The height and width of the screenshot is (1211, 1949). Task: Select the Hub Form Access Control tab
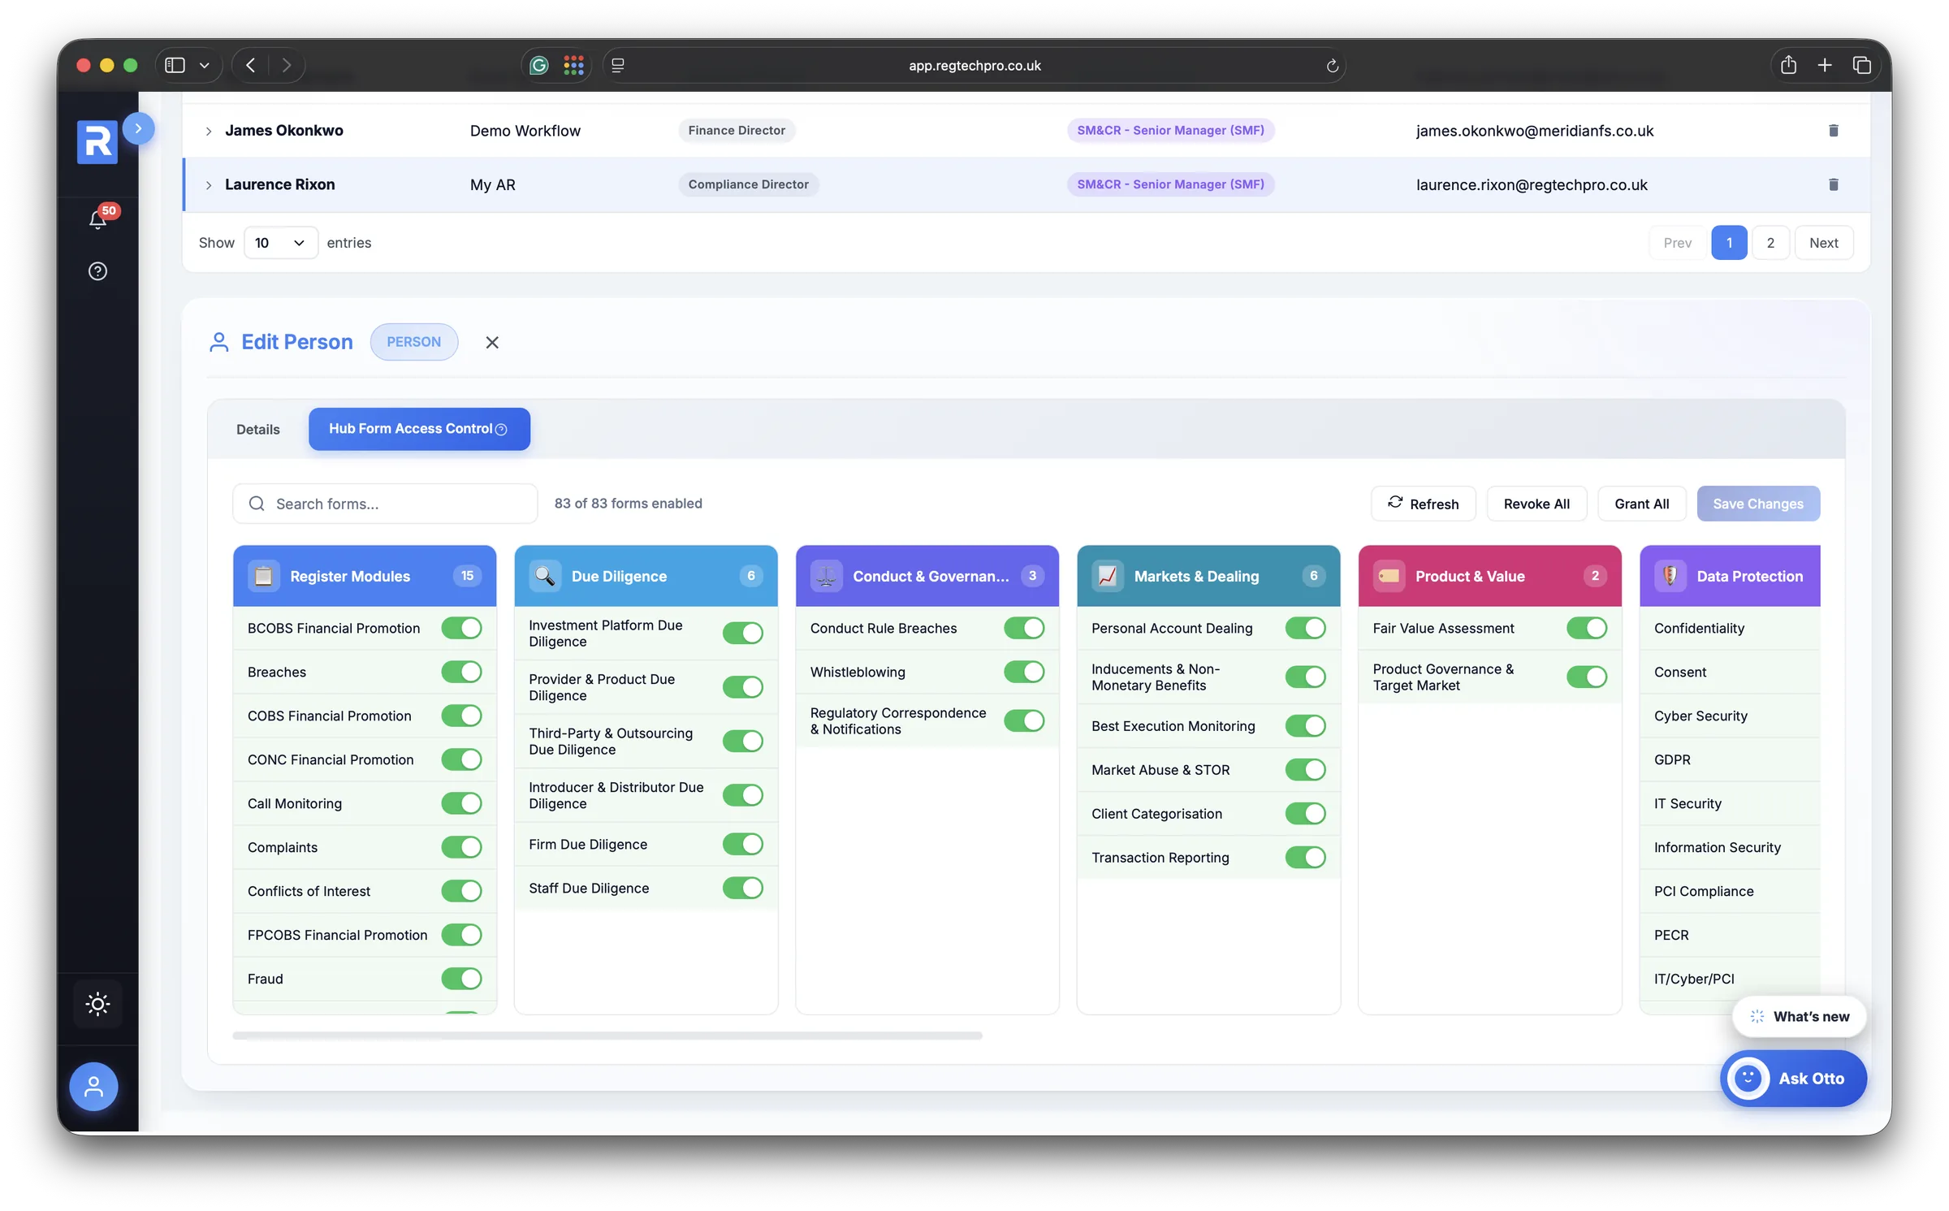tap(419, 429)
